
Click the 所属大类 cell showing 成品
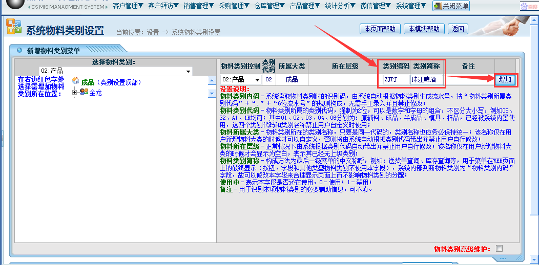pos(292,80)
